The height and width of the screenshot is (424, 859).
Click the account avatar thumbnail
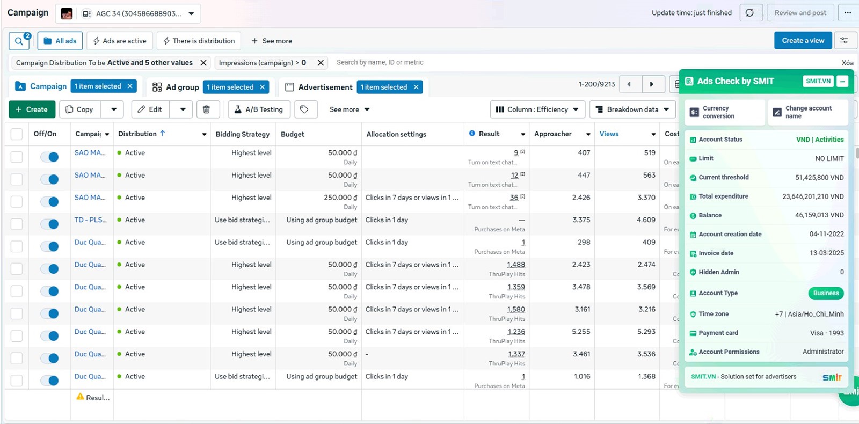[67, 13]
